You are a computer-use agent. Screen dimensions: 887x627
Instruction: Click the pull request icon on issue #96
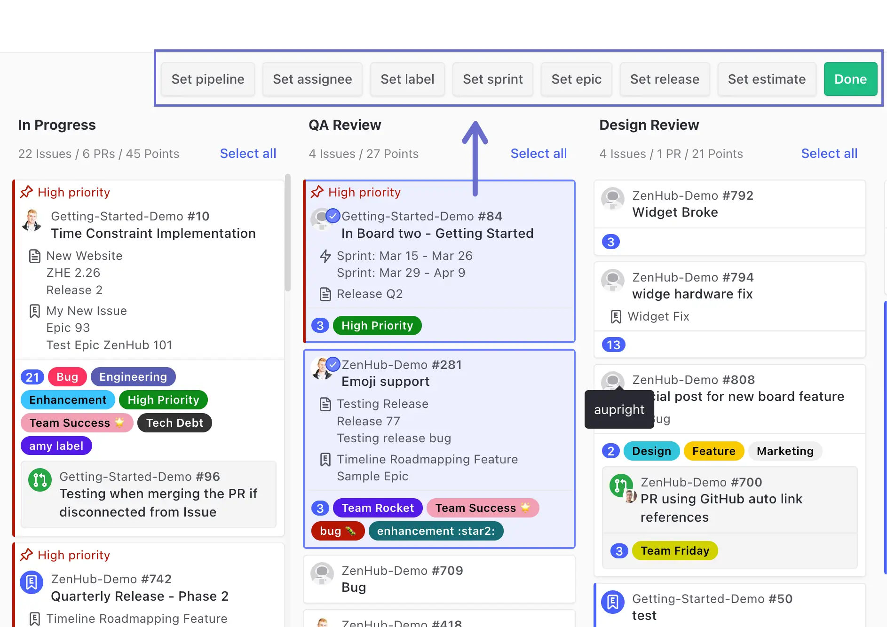[x=40, y=480]
